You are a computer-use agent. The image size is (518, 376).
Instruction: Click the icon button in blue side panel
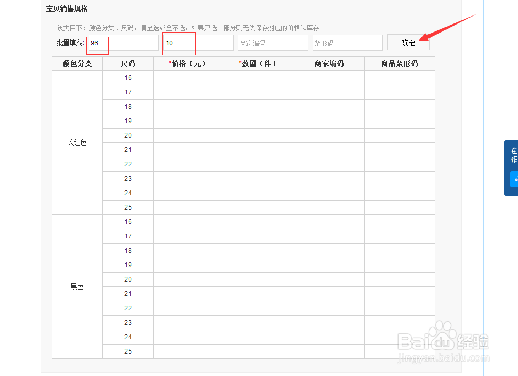point(514,179)
